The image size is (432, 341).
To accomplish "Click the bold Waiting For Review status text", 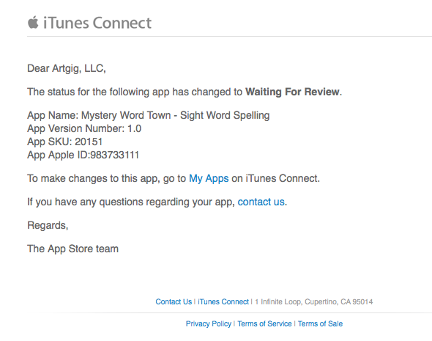I will click(292, 92).
